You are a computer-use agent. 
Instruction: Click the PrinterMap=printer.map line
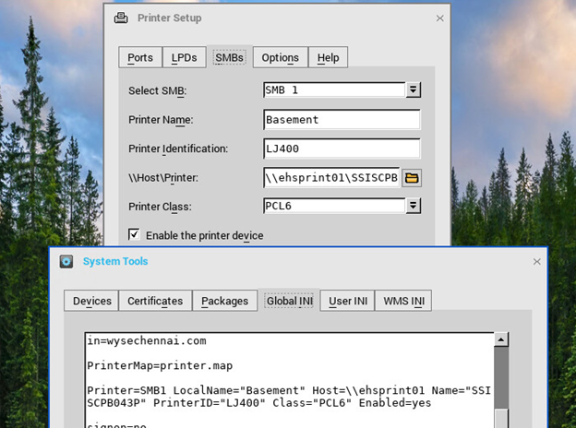point(160,366)
